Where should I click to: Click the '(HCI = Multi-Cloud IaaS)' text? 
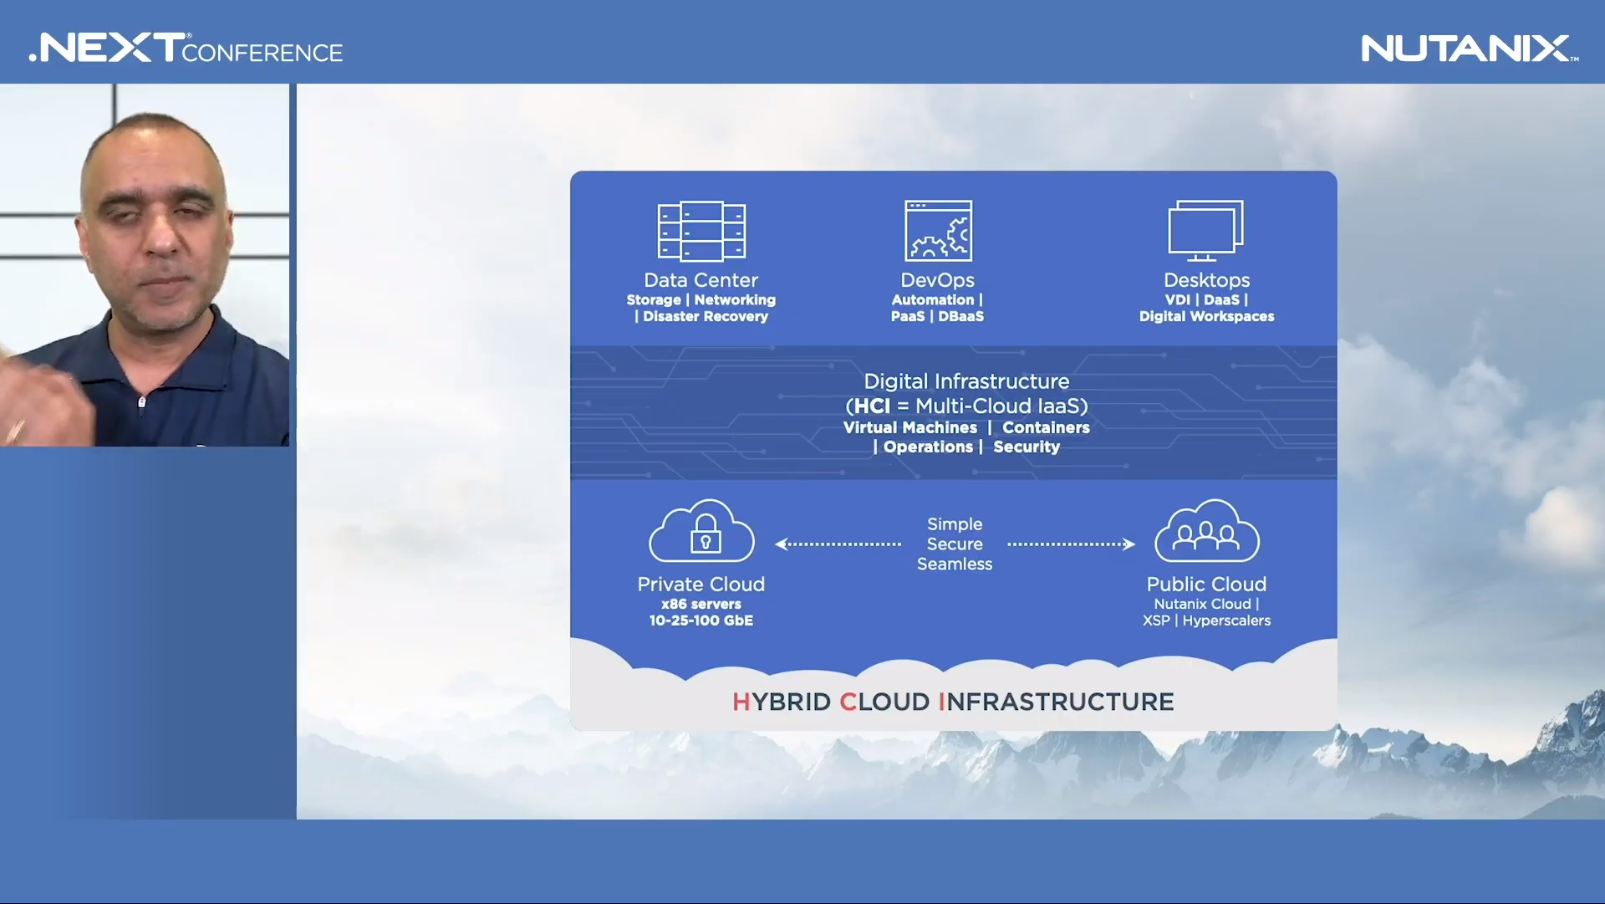(966, 406)
